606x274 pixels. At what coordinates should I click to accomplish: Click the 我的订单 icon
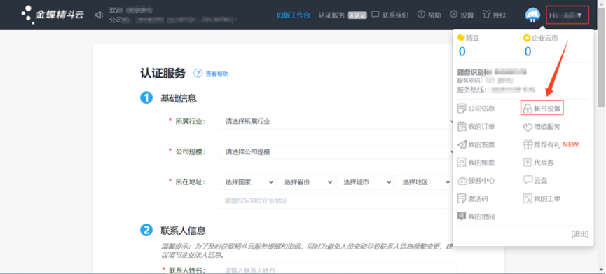(x=462, y=127)
